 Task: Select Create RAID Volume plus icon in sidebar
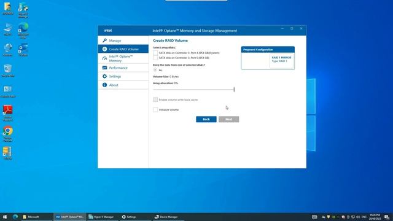[104, 49]
